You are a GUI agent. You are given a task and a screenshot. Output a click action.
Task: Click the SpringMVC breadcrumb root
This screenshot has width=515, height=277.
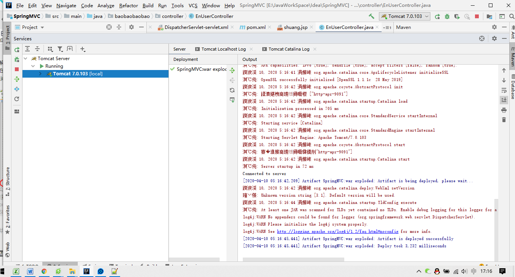coord(24,16)
